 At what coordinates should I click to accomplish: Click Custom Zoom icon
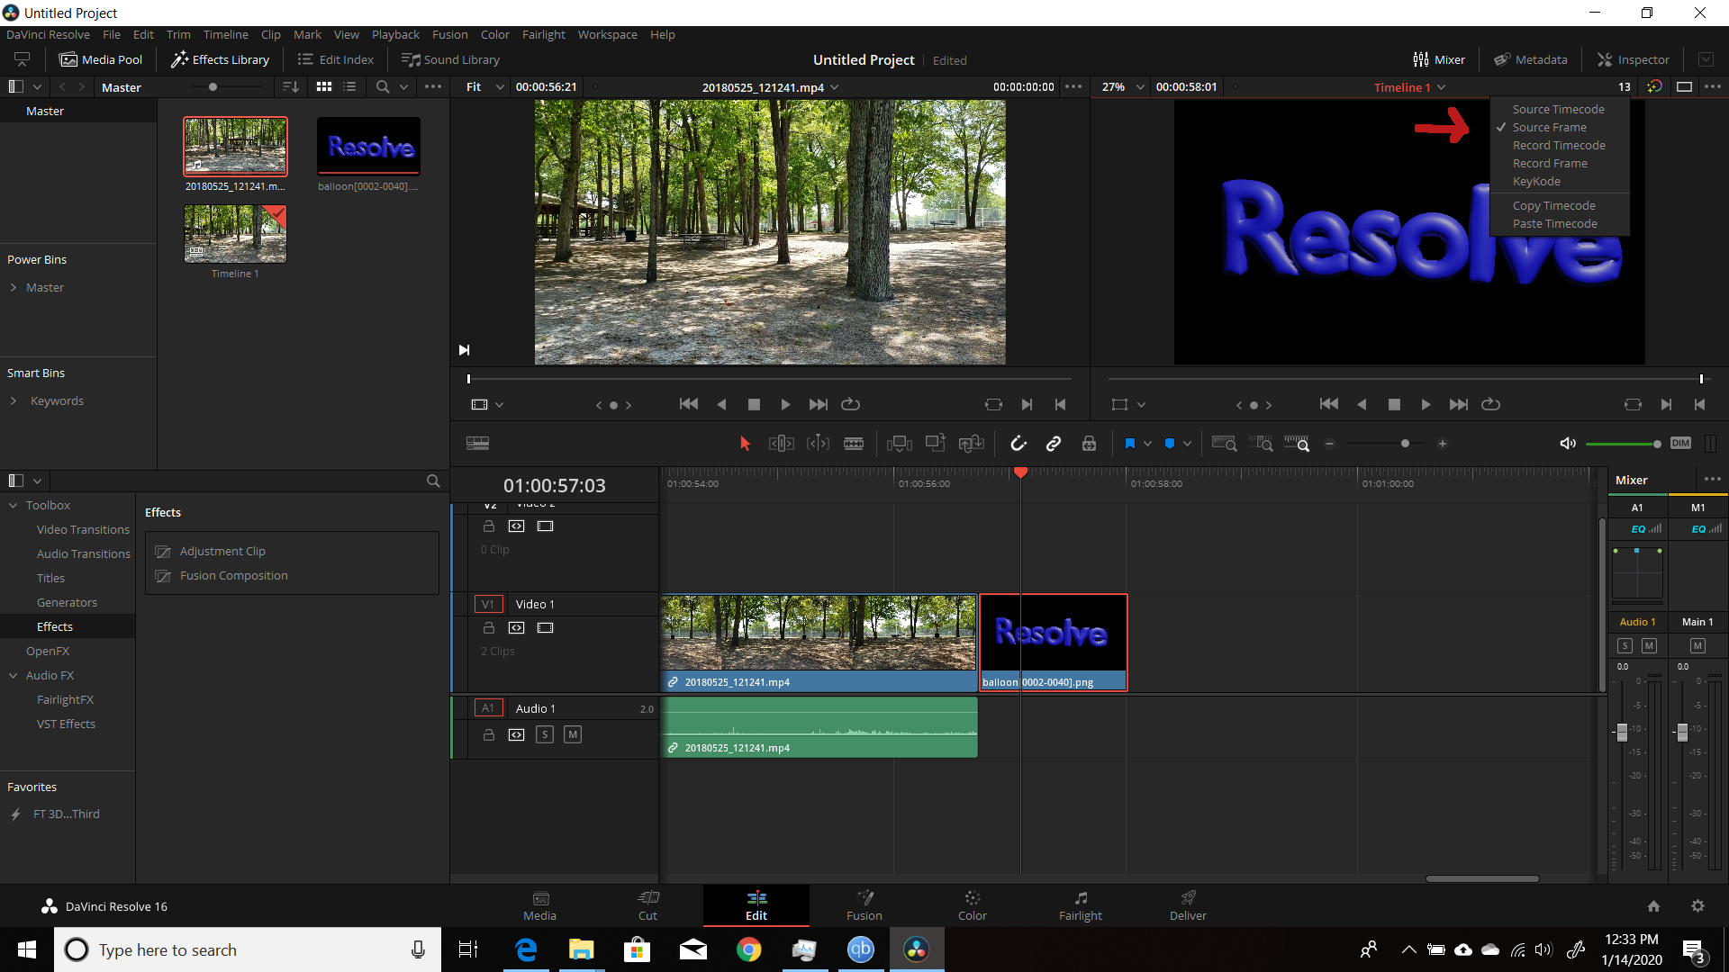point(1297,444)
